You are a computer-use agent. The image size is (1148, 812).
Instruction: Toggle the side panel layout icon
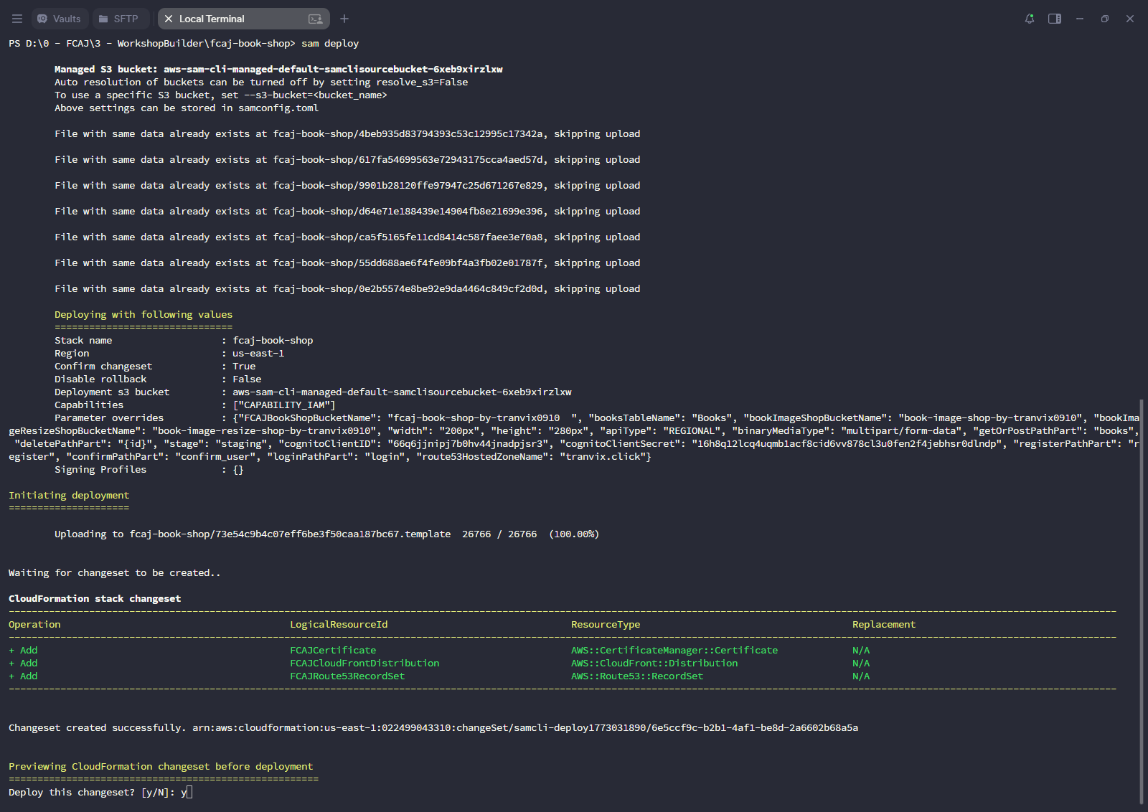tap(1055, 19)
